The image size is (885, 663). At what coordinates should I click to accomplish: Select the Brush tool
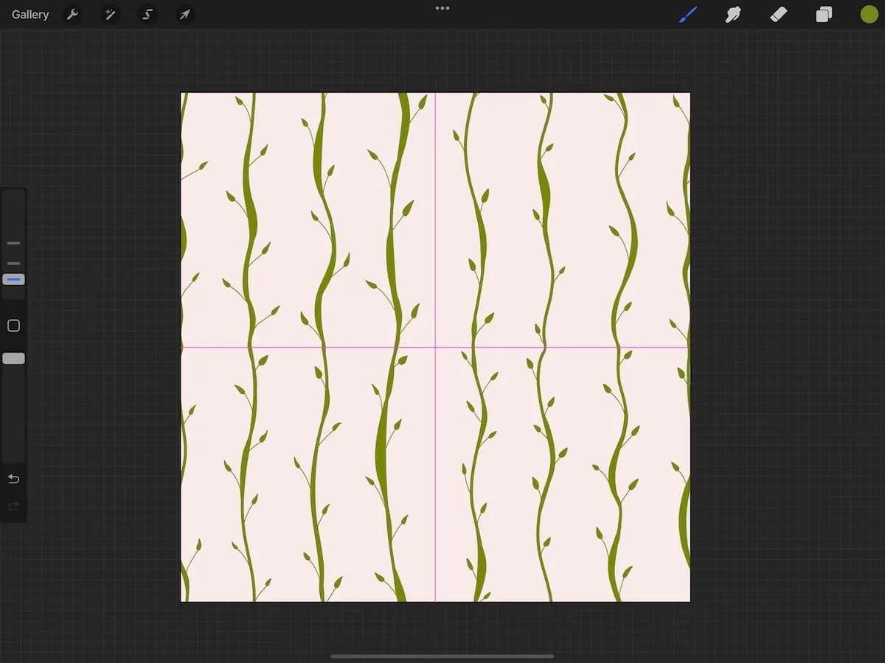click(x=688, y=14)
